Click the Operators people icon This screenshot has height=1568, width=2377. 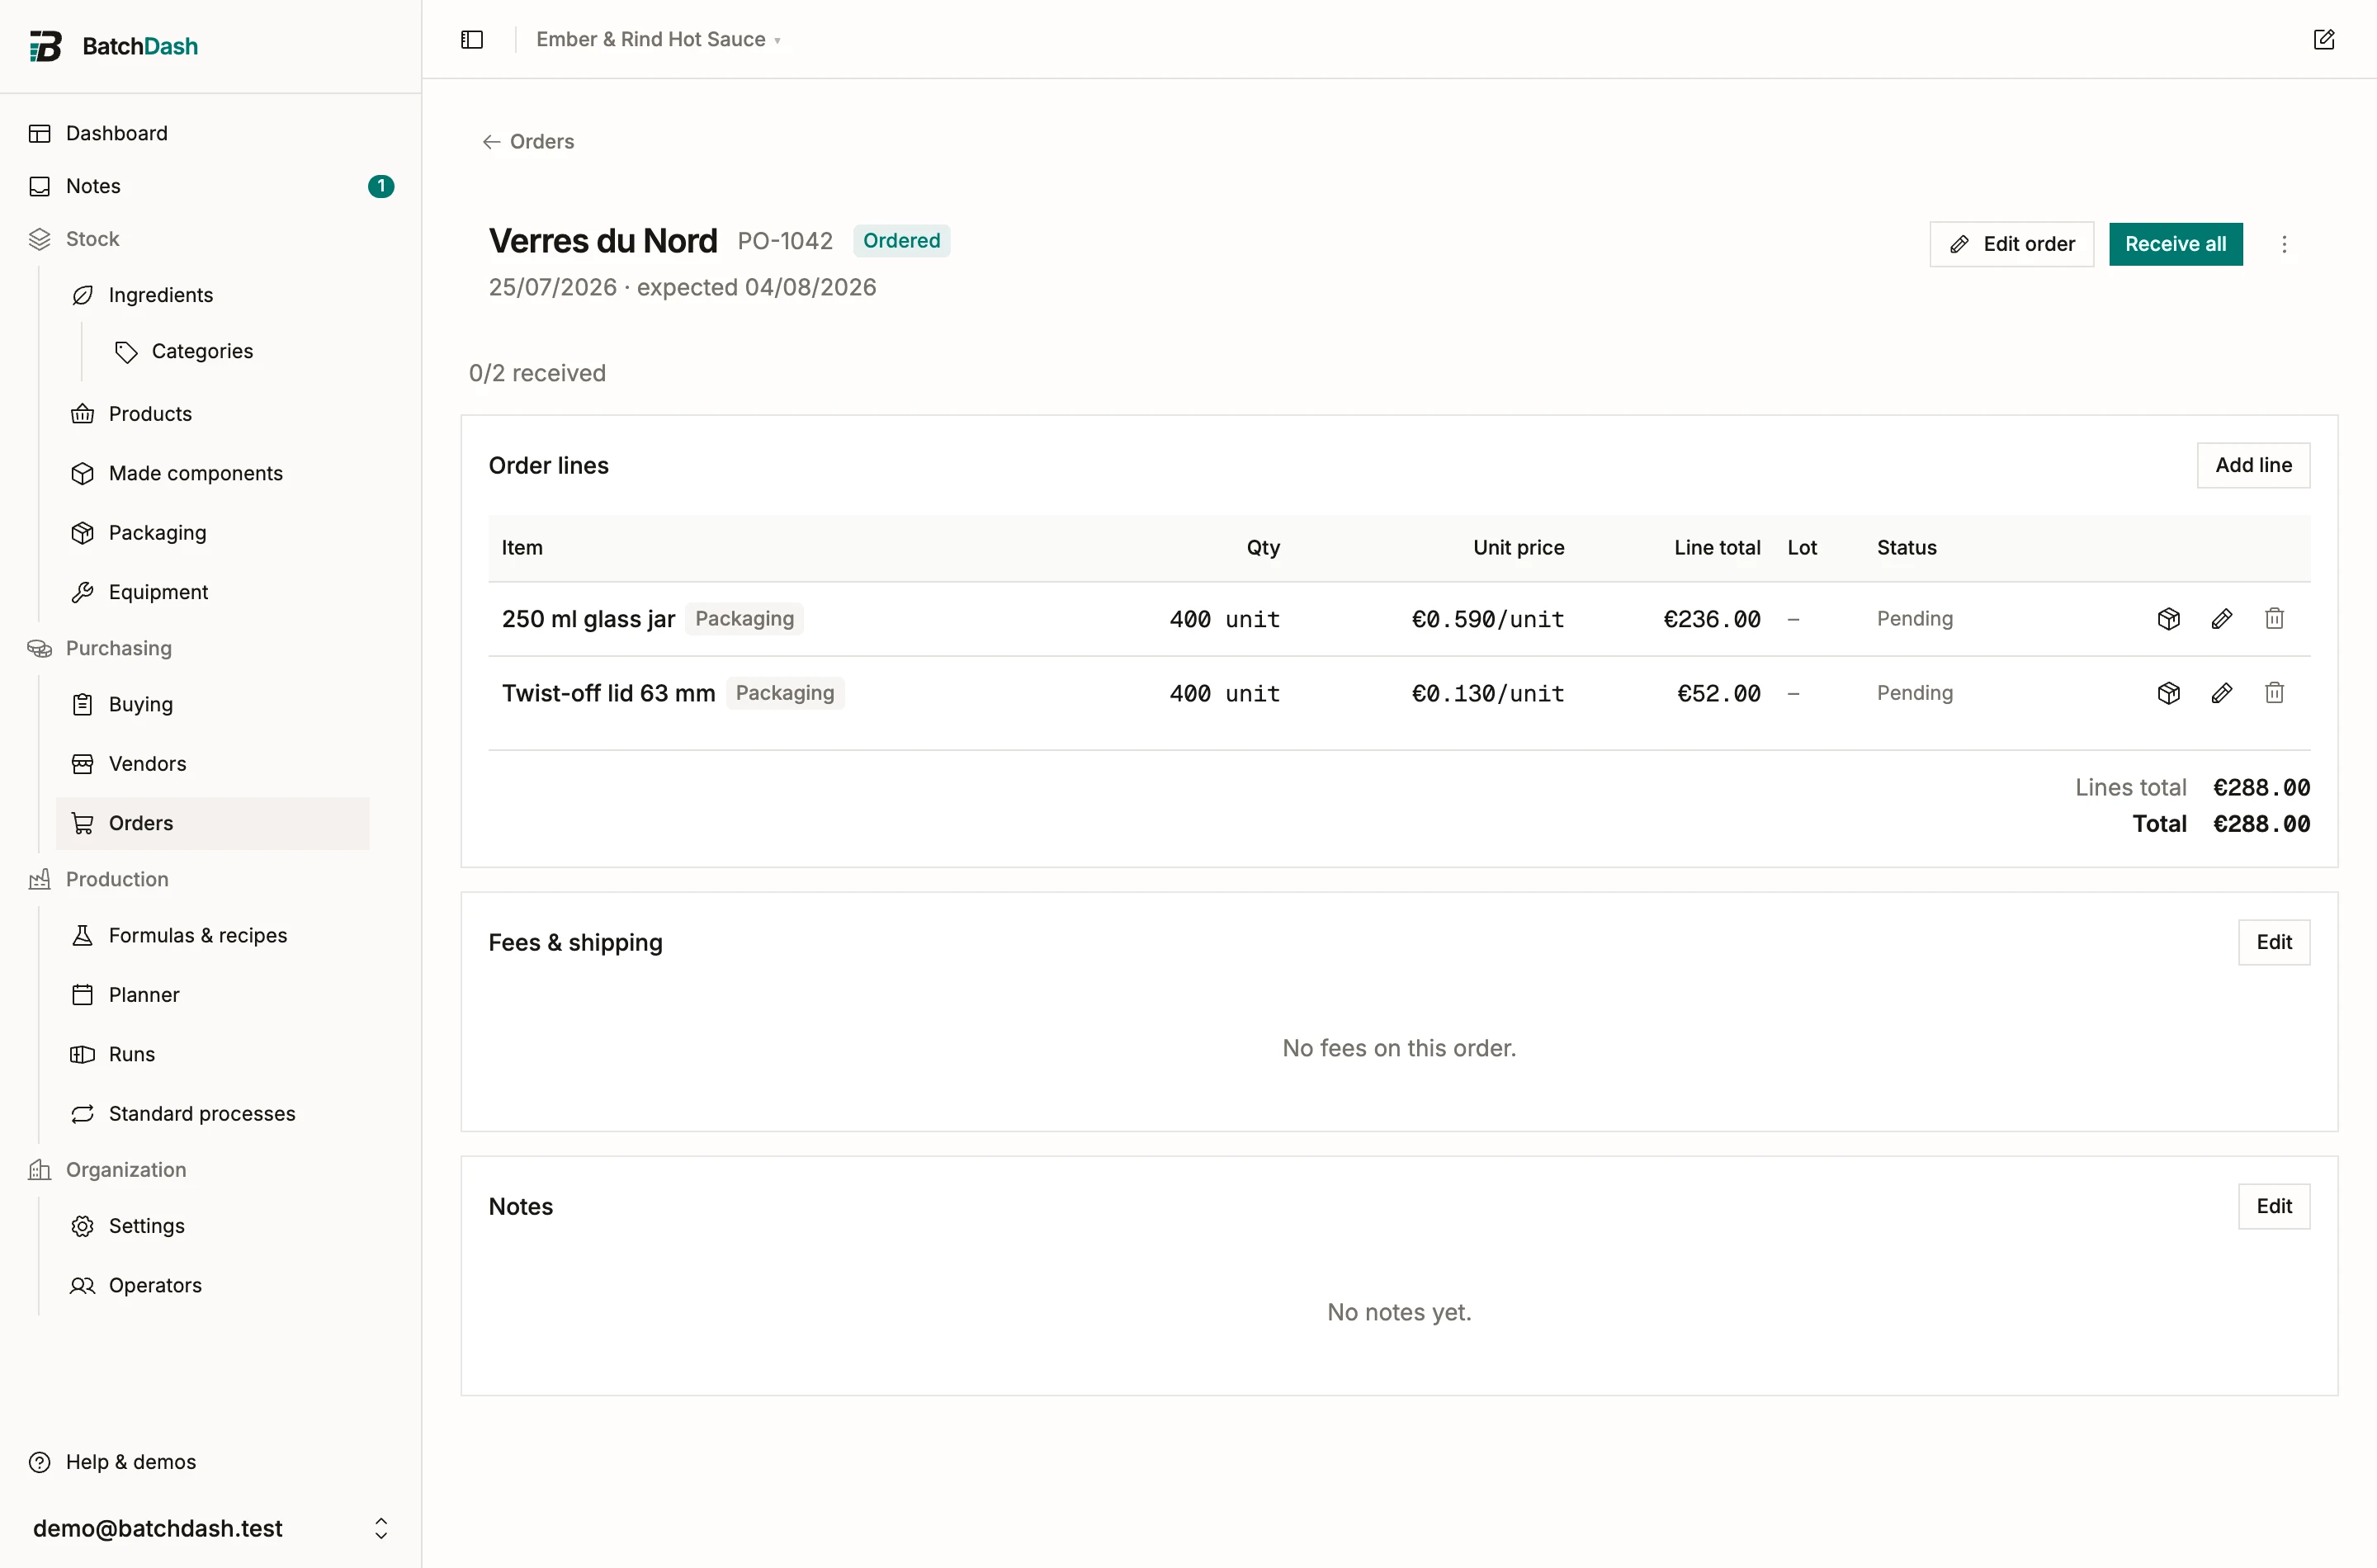coord(83,1285)
